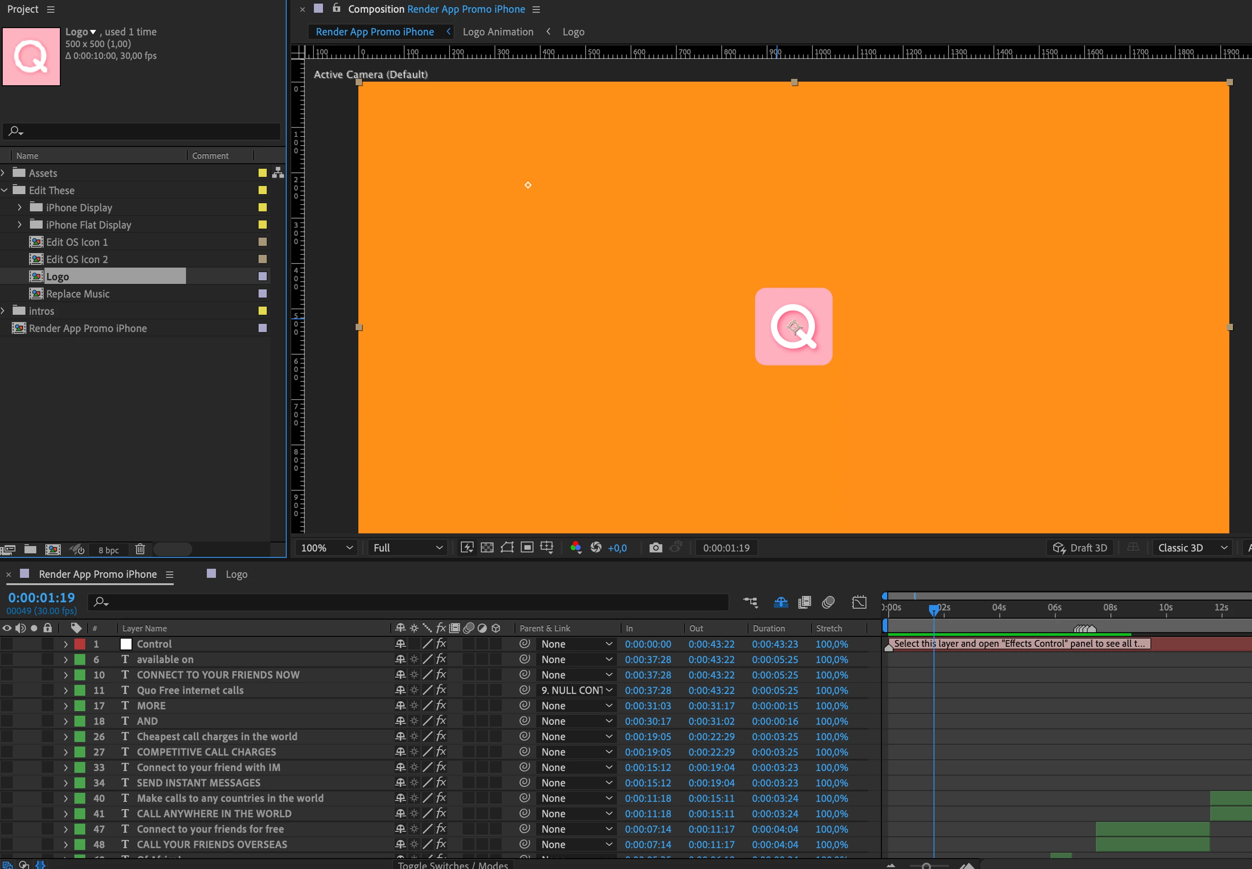Create a new composition icon
Viewport: 1252px width, 869px height.
click(53, 549)
